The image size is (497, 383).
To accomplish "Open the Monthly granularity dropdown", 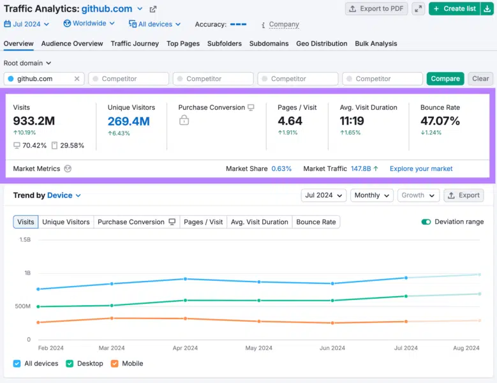I will pos(372,195).
